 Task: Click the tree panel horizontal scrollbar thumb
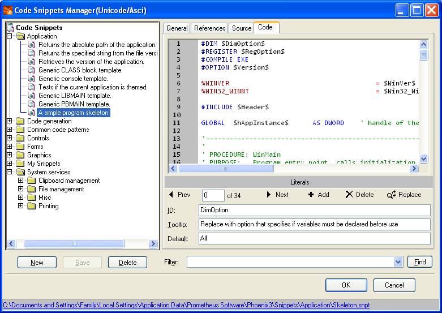[74, 243]
